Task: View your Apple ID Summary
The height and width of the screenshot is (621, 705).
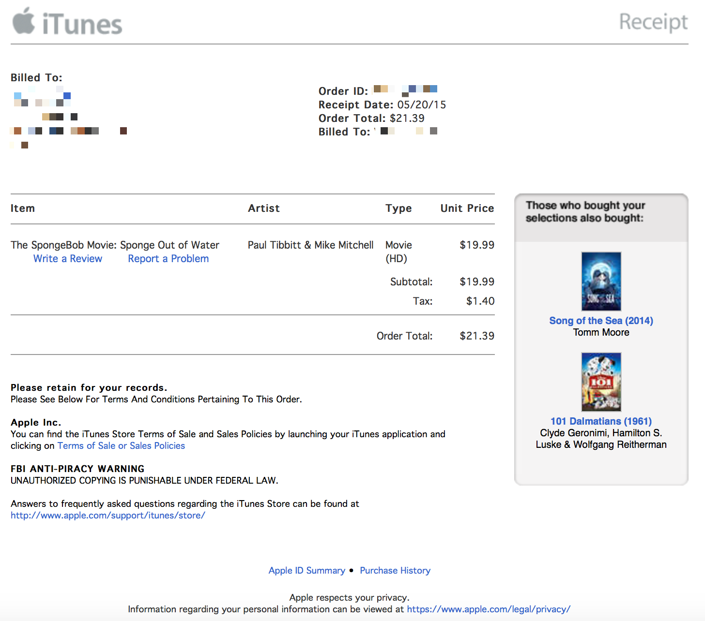Action: [307, 570]
